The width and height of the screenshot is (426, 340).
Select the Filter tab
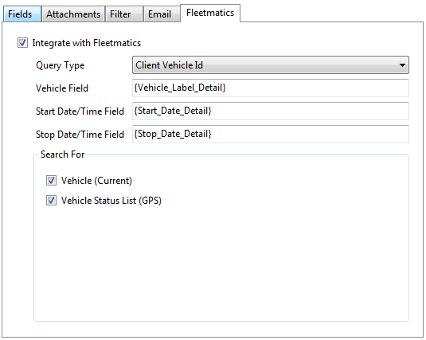(124, 14)
